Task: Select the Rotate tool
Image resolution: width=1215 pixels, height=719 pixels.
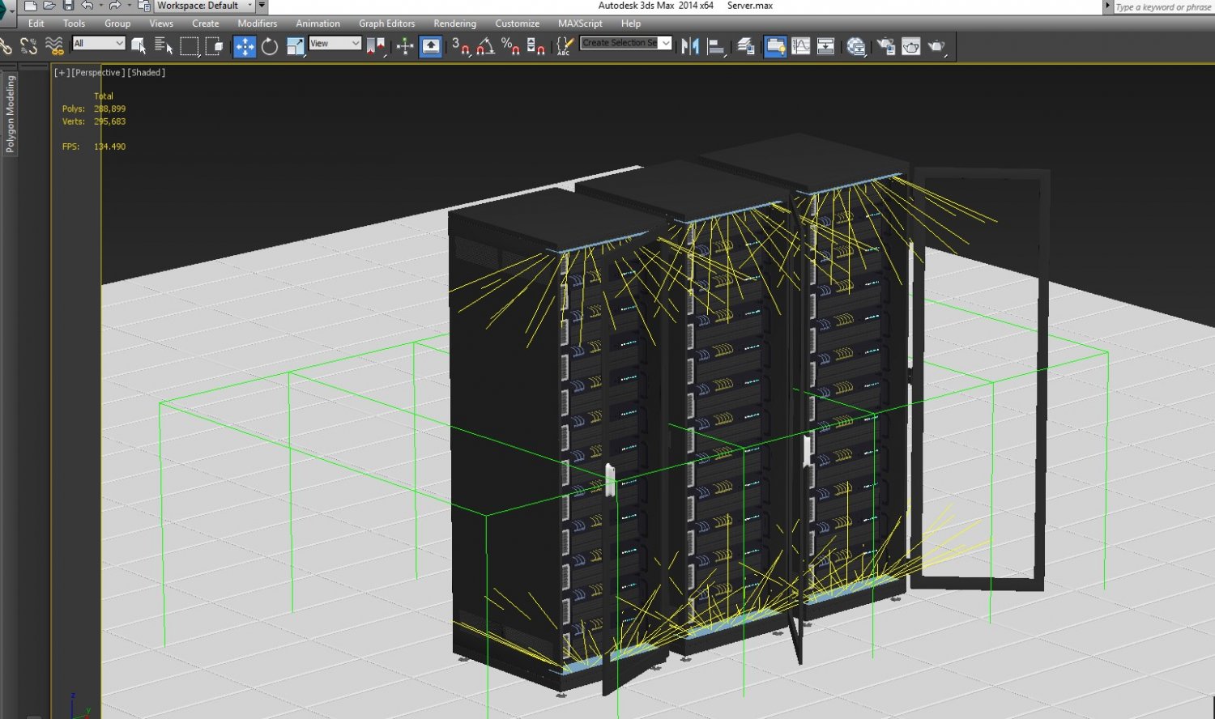Action: [x=270, y=46]
